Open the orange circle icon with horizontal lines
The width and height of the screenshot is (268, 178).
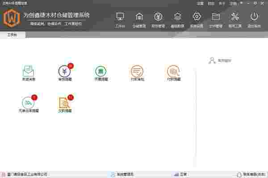(137, 71)
